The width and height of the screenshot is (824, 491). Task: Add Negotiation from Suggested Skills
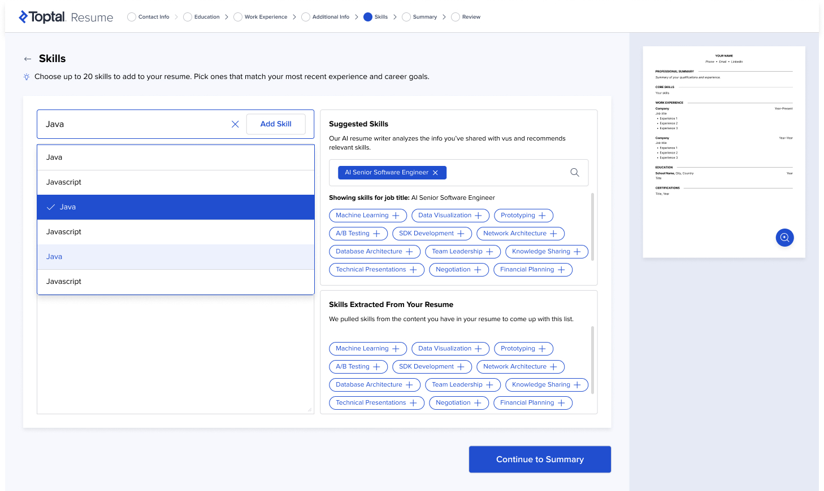[459, 270]
